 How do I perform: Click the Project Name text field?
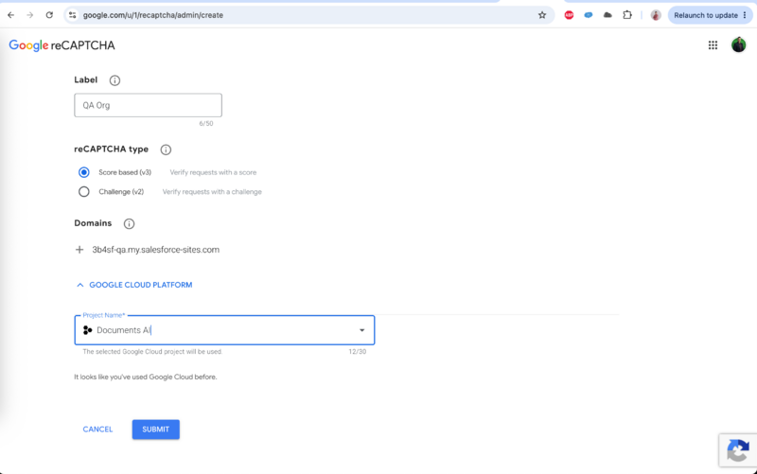click(224, 330)
